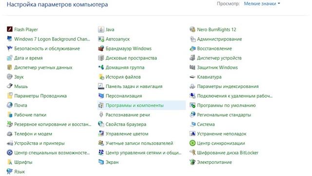Image resolution: width=312 pixels, height=176 pixels.
Task: Click the Flash Player icon
Action: (10, 29)
